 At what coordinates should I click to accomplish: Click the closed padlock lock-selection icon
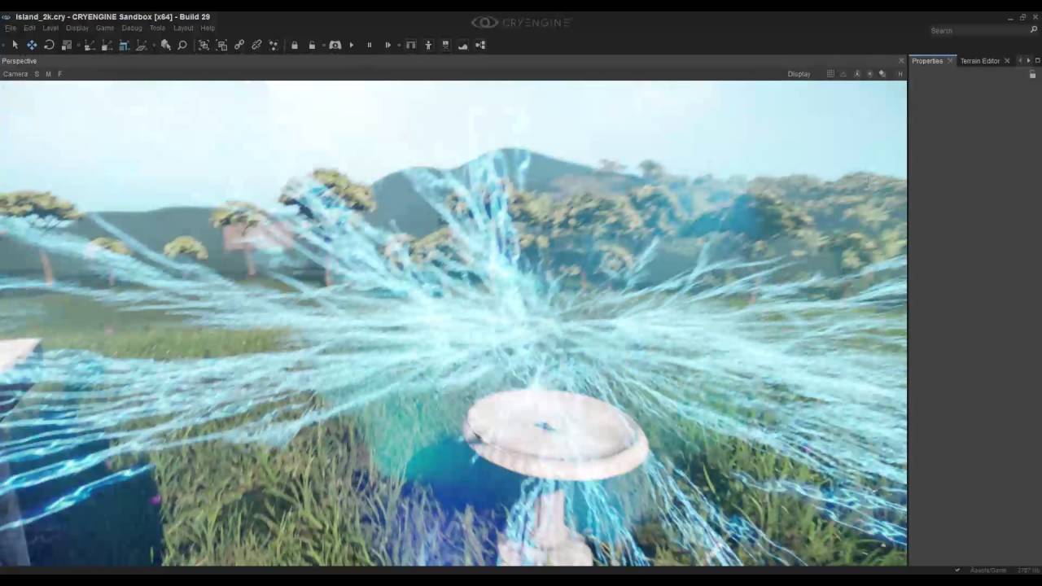point(295,45)
